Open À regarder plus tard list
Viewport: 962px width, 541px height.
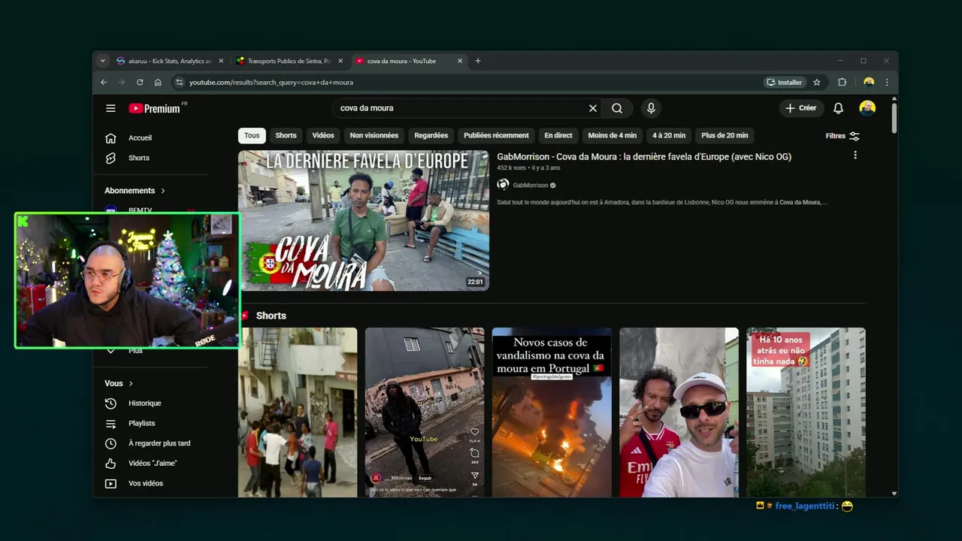pyautogui.click(x=159, y=443)
